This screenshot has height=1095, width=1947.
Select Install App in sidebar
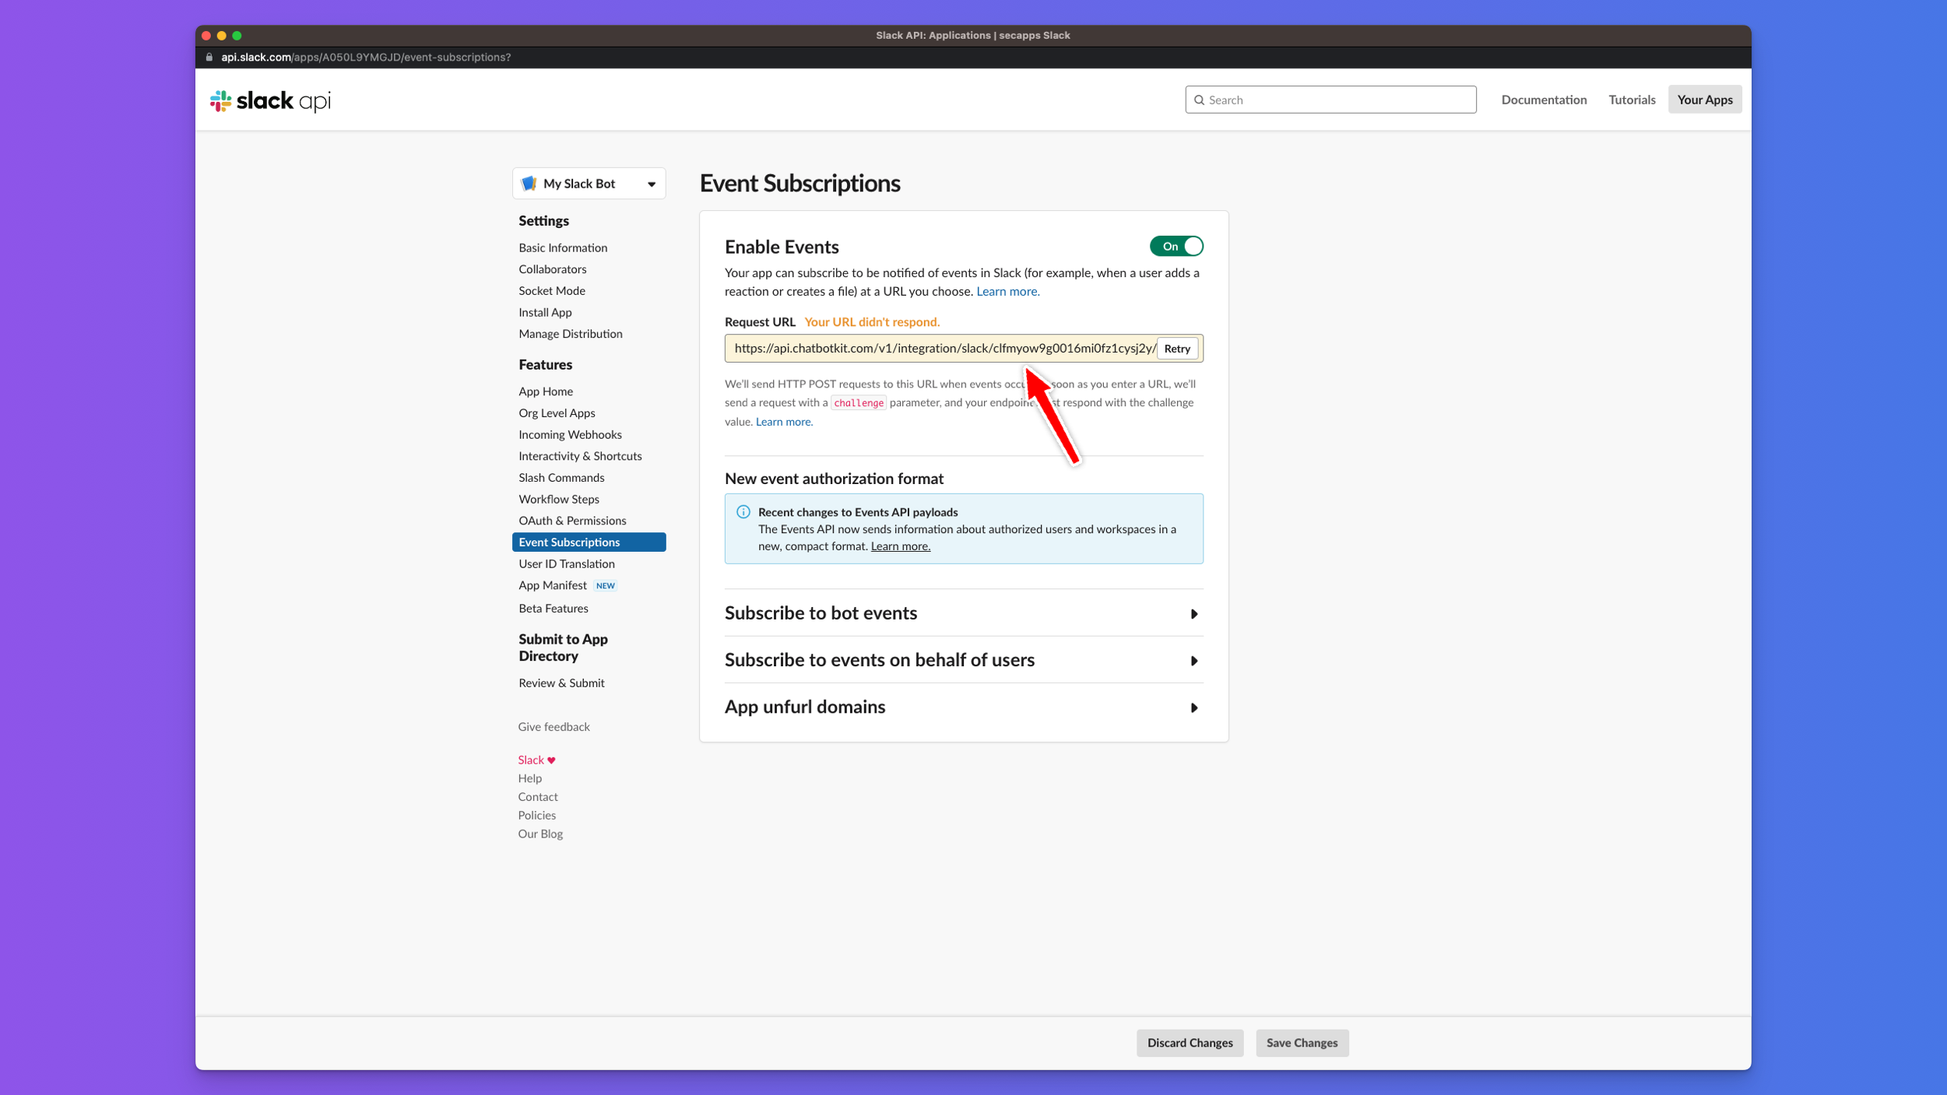tap(545, 313)
